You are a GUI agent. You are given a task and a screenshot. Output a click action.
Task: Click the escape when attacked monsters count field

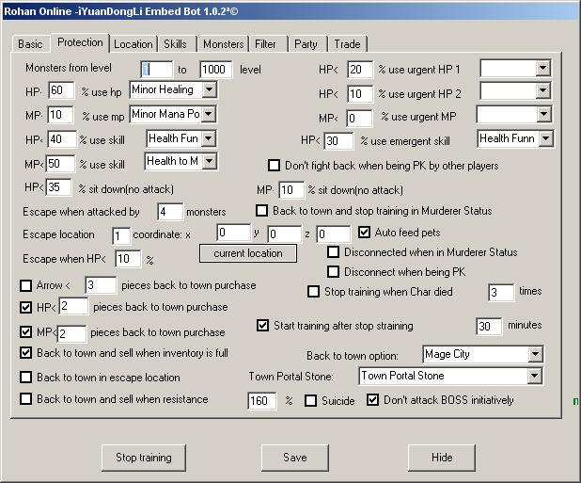click(x=170, y=212)
